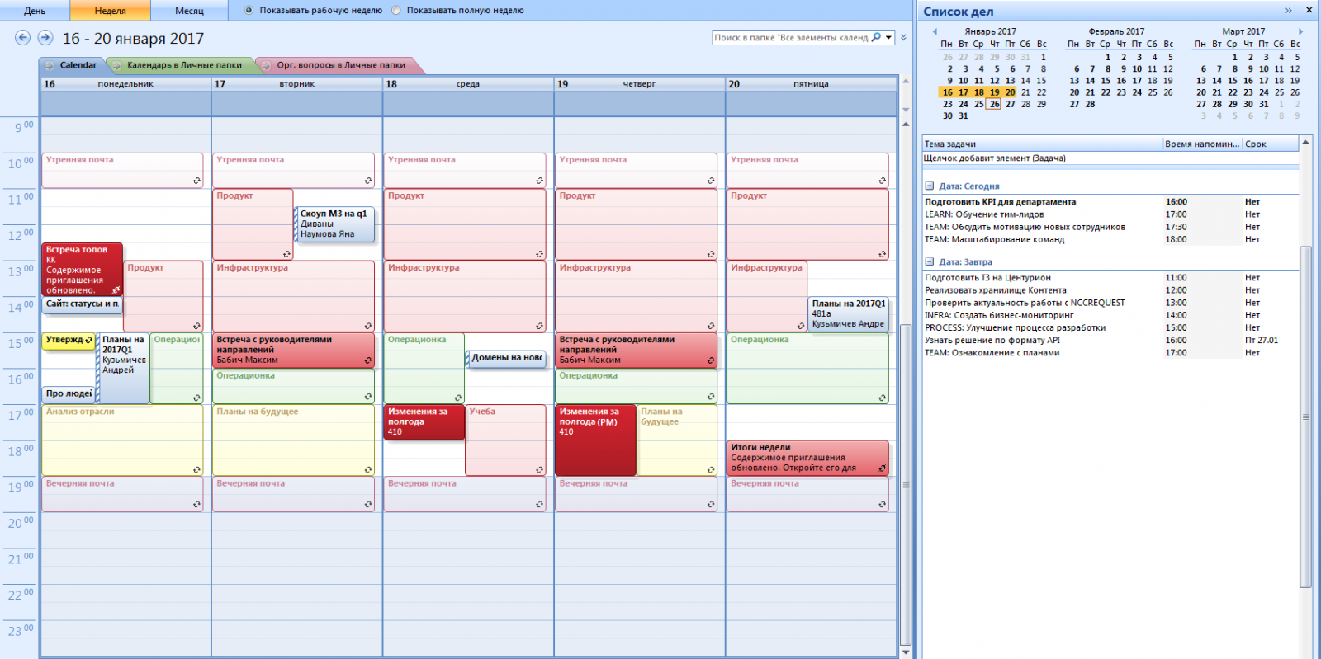Minimize the Список дел pane with chevrons
The image size is (1321, 659).
1289,11
